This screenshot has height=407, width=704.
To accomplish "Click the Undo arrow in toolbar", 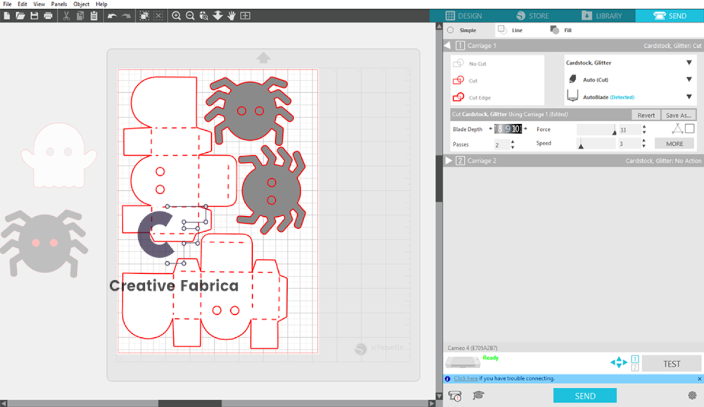I will tap(112, 16).
